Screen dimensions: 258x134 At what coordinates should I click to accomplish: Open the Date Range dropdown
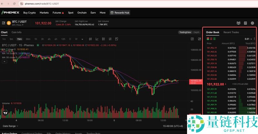coord(10,126)
